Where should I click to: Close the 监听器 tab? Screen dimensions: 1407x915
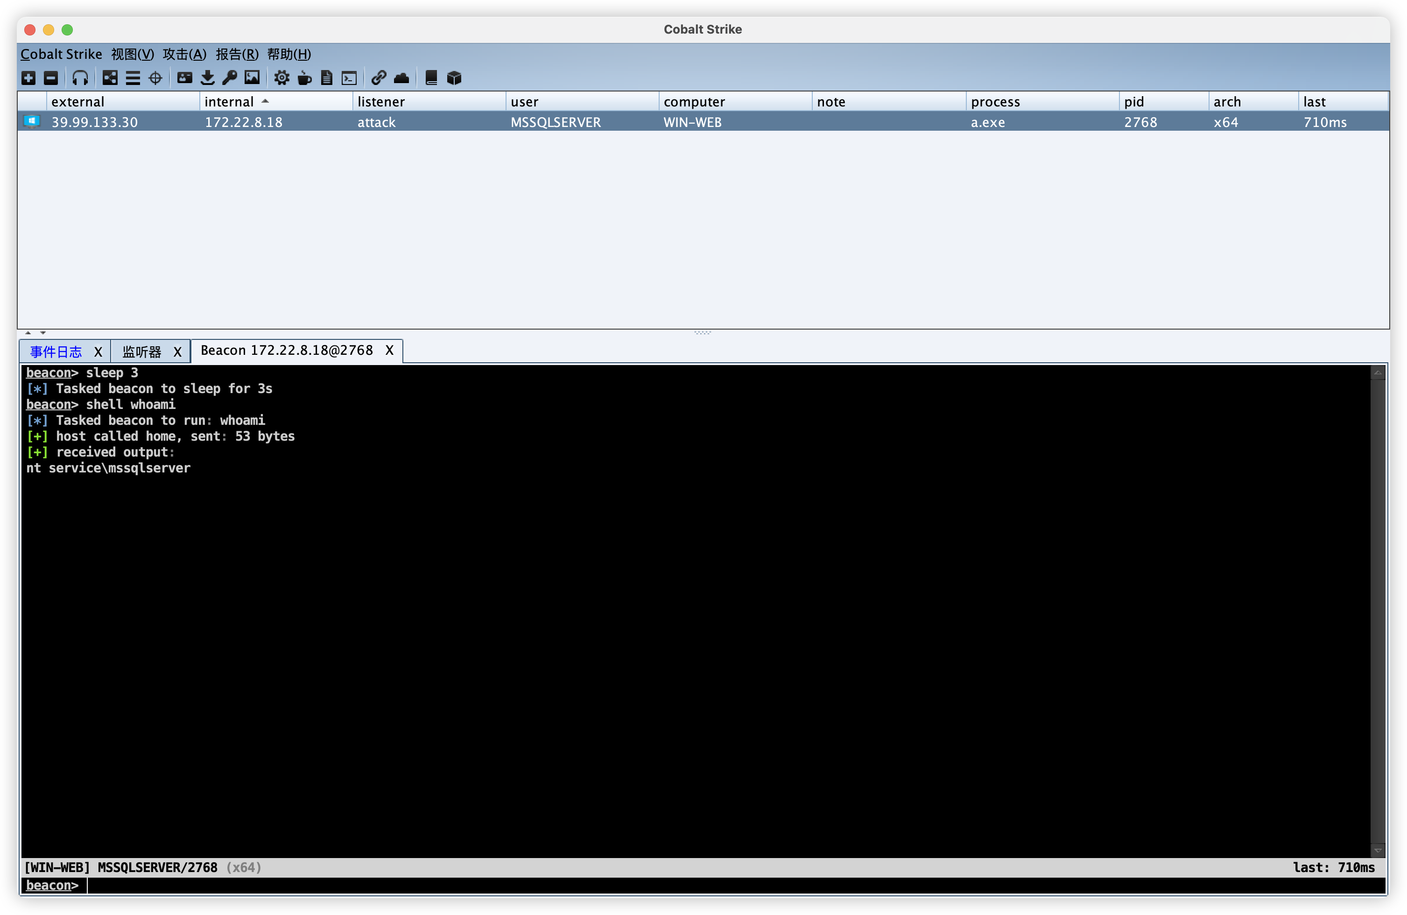[x=177, y=352]
